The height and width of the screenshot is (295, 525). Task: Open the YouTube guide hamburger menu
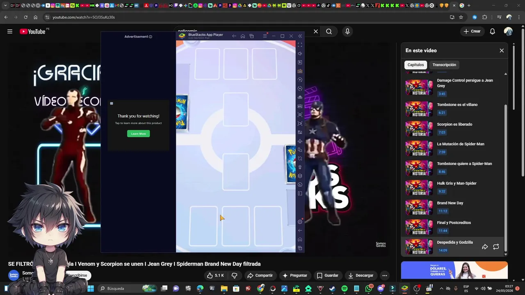(10, 32)
